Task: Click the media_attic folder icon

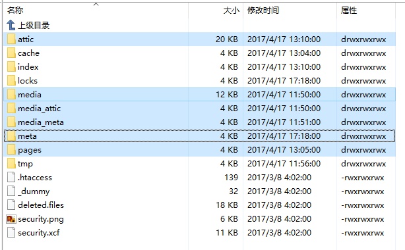Action: [x=11, y=109]
